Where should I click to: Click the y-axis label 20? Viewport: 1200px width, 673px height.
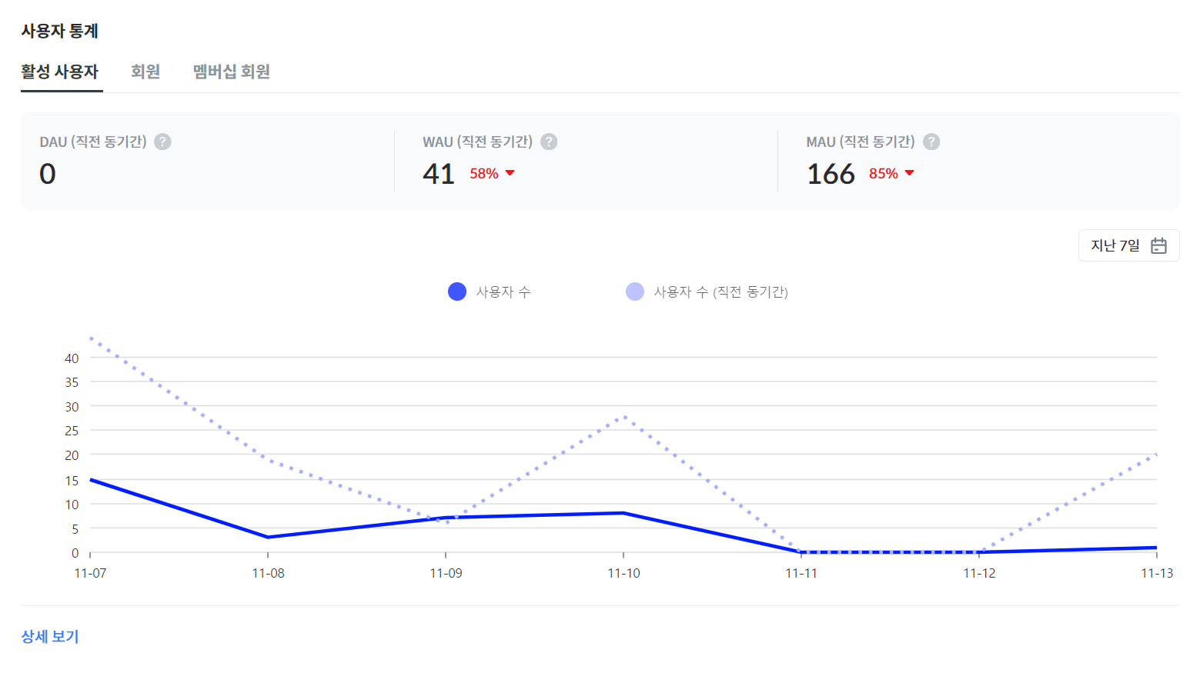point(72,455)
